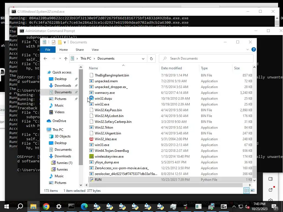Image resolution: width=283 pixels, height=212 pixels.
Task: Sort by the Size column header
Action: pos(237,68)
